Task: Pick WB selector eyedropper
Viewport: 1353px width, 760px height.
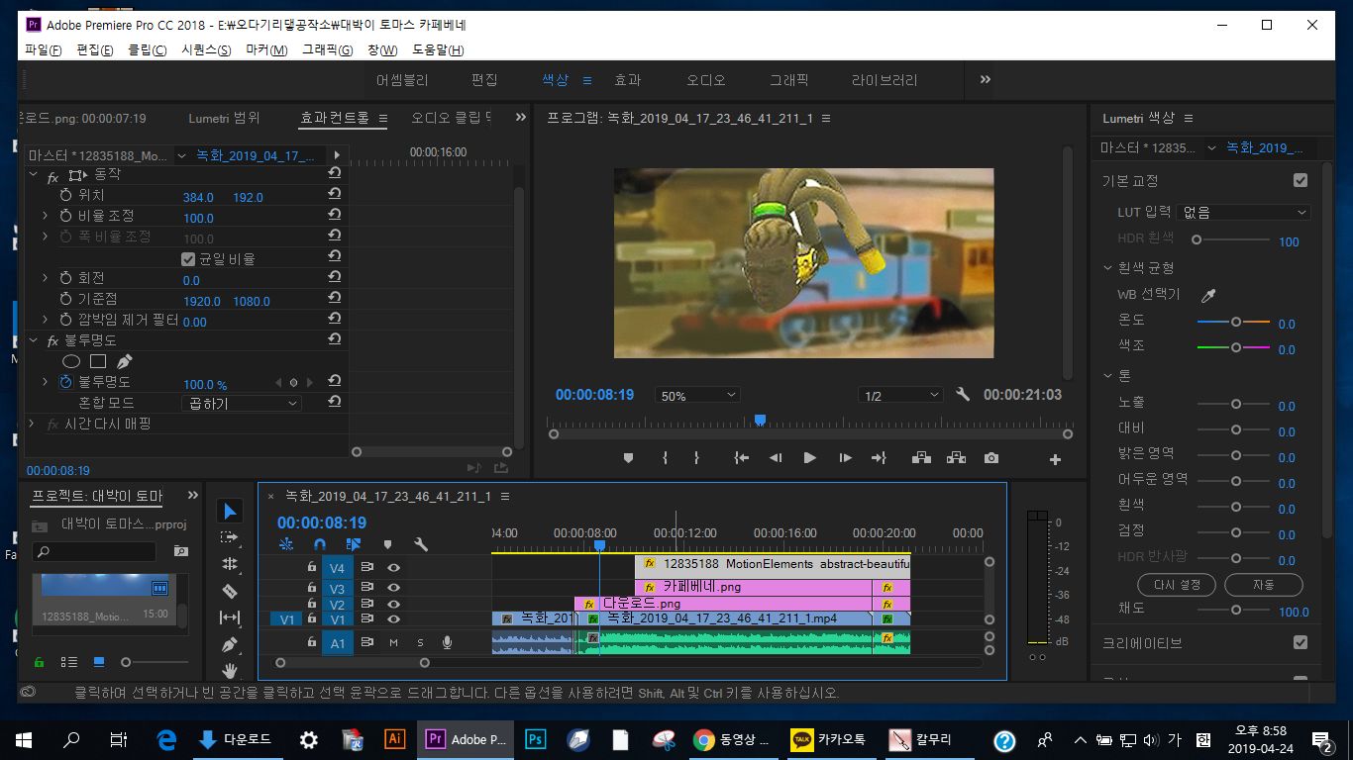Action: (x=1207, y=295)
